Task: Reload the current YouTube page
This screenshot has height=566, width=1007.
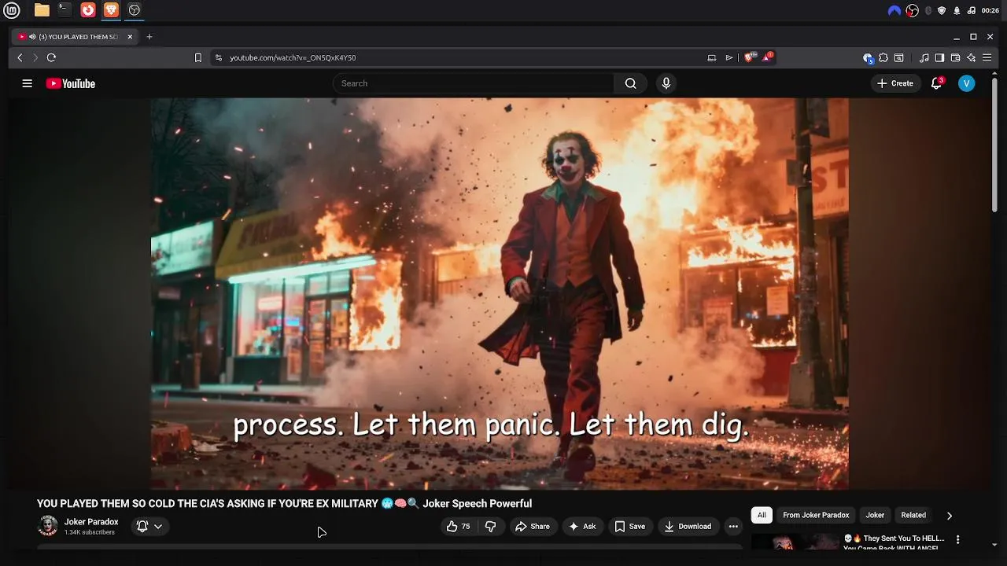Action: [x=51, y=57]
